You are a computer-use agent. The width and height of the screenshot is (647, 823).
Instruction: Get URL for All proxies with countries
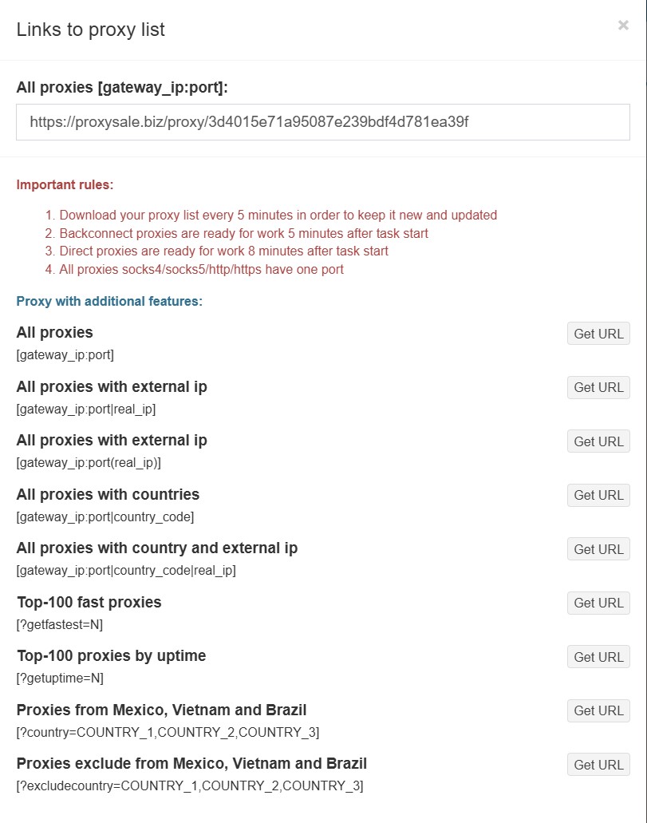point(598,495)
